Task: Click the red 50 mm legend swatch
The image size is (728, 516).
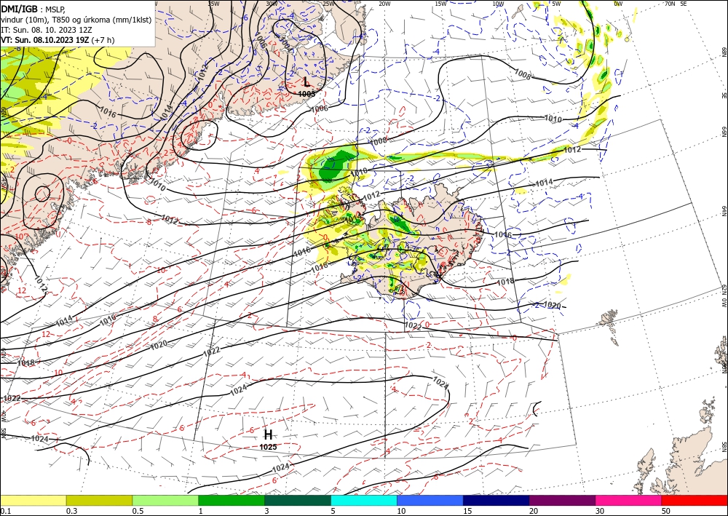Action: pos(695,501)
